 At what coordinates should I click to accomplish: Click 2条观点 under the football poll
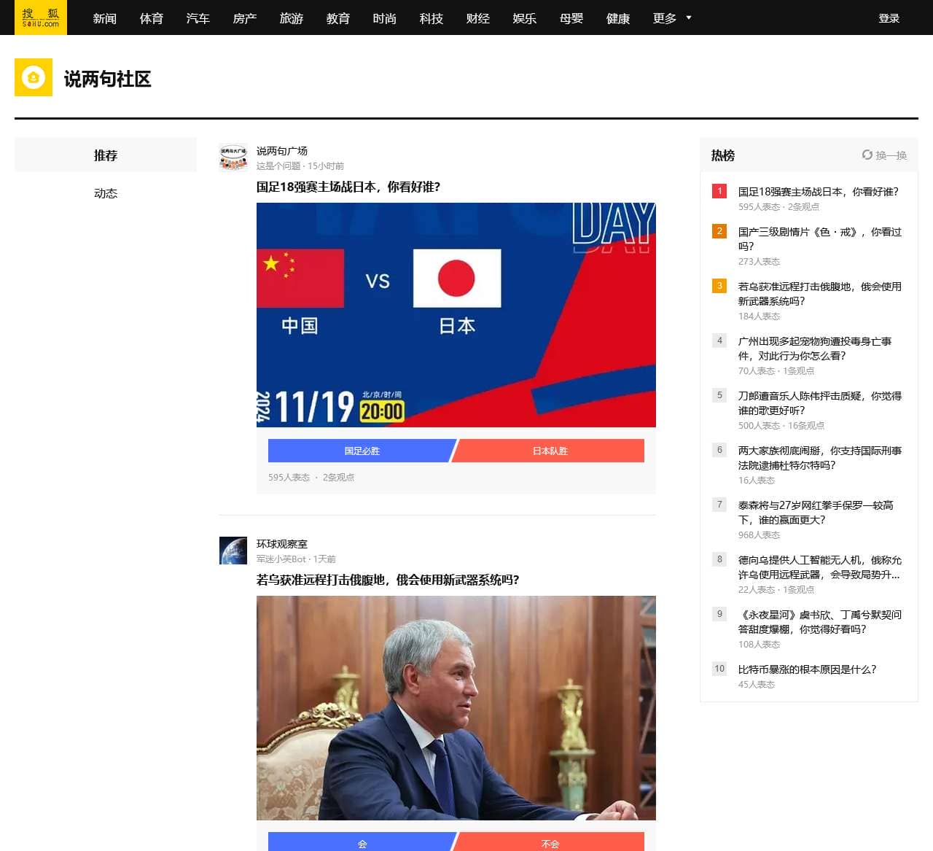(x=338, y=478)
